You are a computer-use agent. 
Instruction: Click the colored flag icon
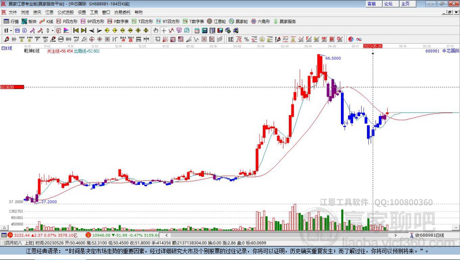point(66,31)
